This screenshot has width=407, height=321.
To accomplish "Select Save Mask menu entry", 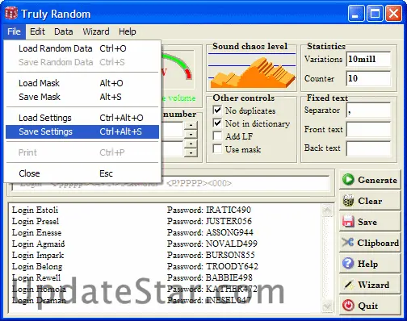I will (82, 97).
